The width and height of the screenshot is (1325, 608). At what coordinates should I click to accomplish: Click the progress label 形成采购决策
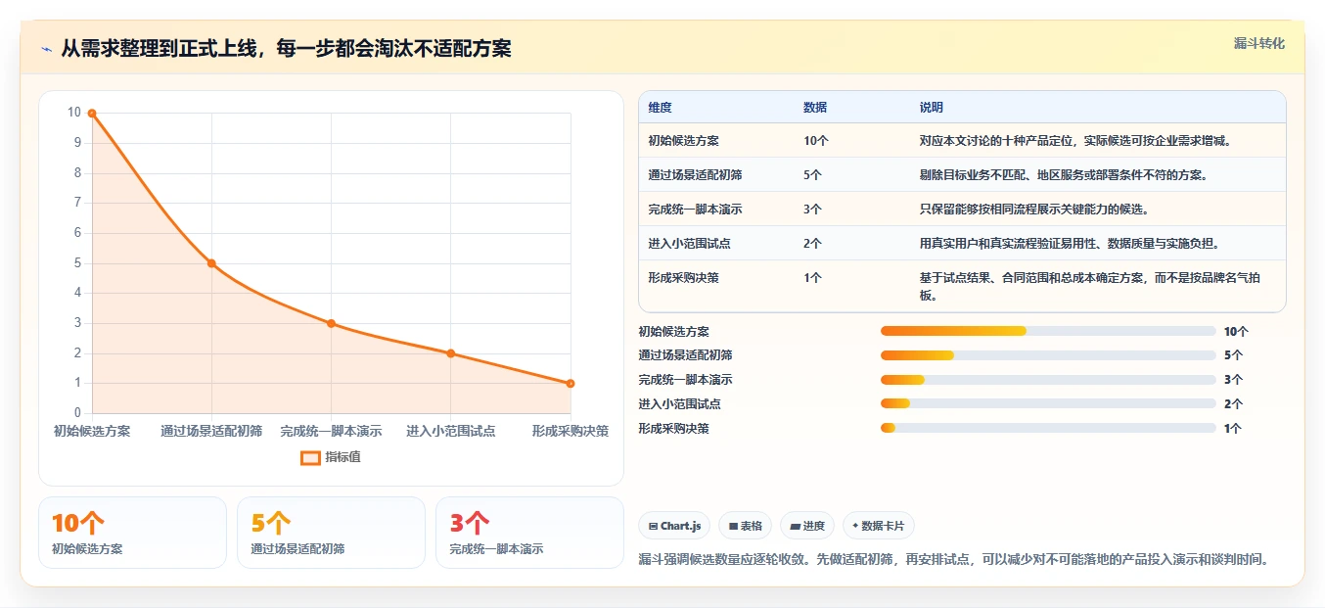coord(673,429)
